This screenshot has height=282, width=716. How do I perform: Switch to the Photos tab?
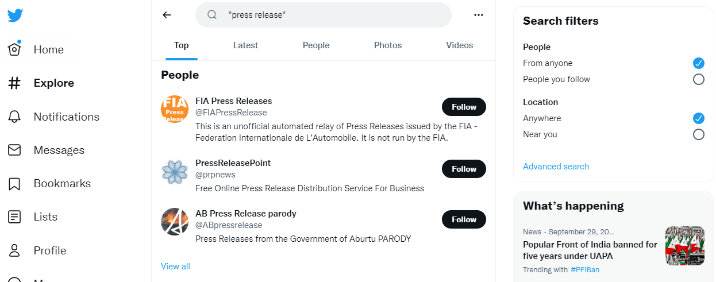[x=388, y=45]
